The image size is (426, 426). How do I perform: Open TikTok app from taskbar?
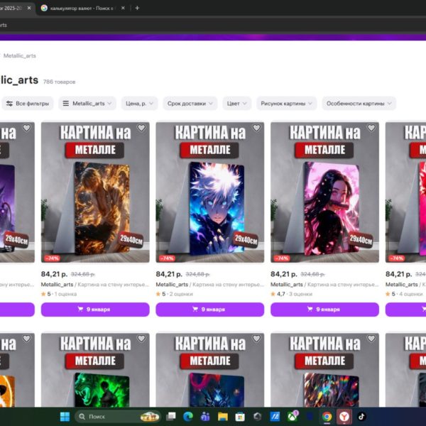tap(361, 417)
